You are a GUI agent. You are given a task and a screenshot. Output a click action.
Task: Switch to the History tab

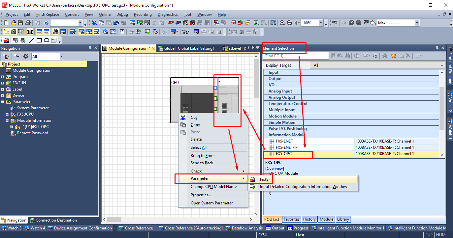click(x=309, y=219)
